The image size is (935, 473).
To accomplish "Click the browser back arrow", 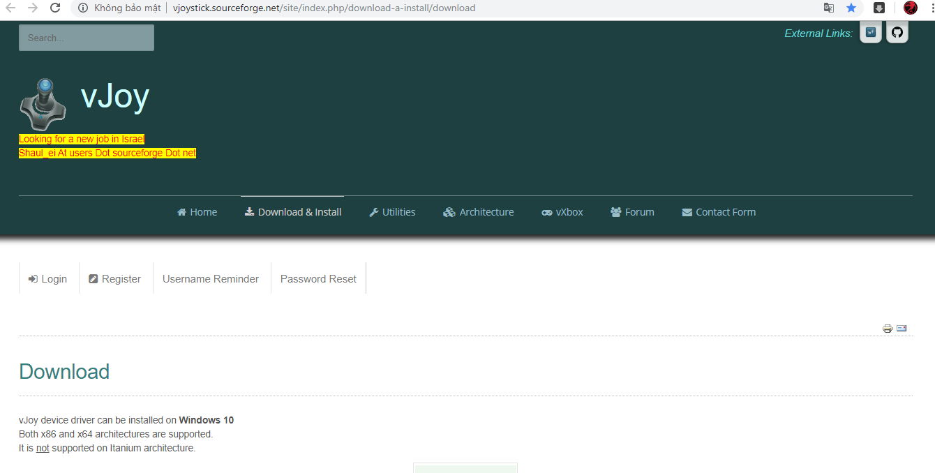I will click(x=10, y=8).
